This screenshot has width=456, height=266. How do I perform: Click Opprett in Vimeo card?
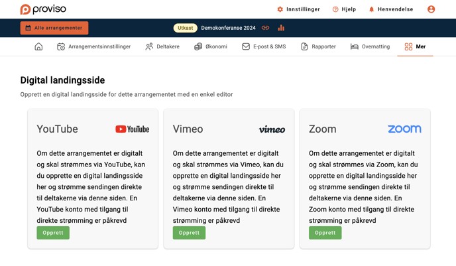click(x=189, y=233)
